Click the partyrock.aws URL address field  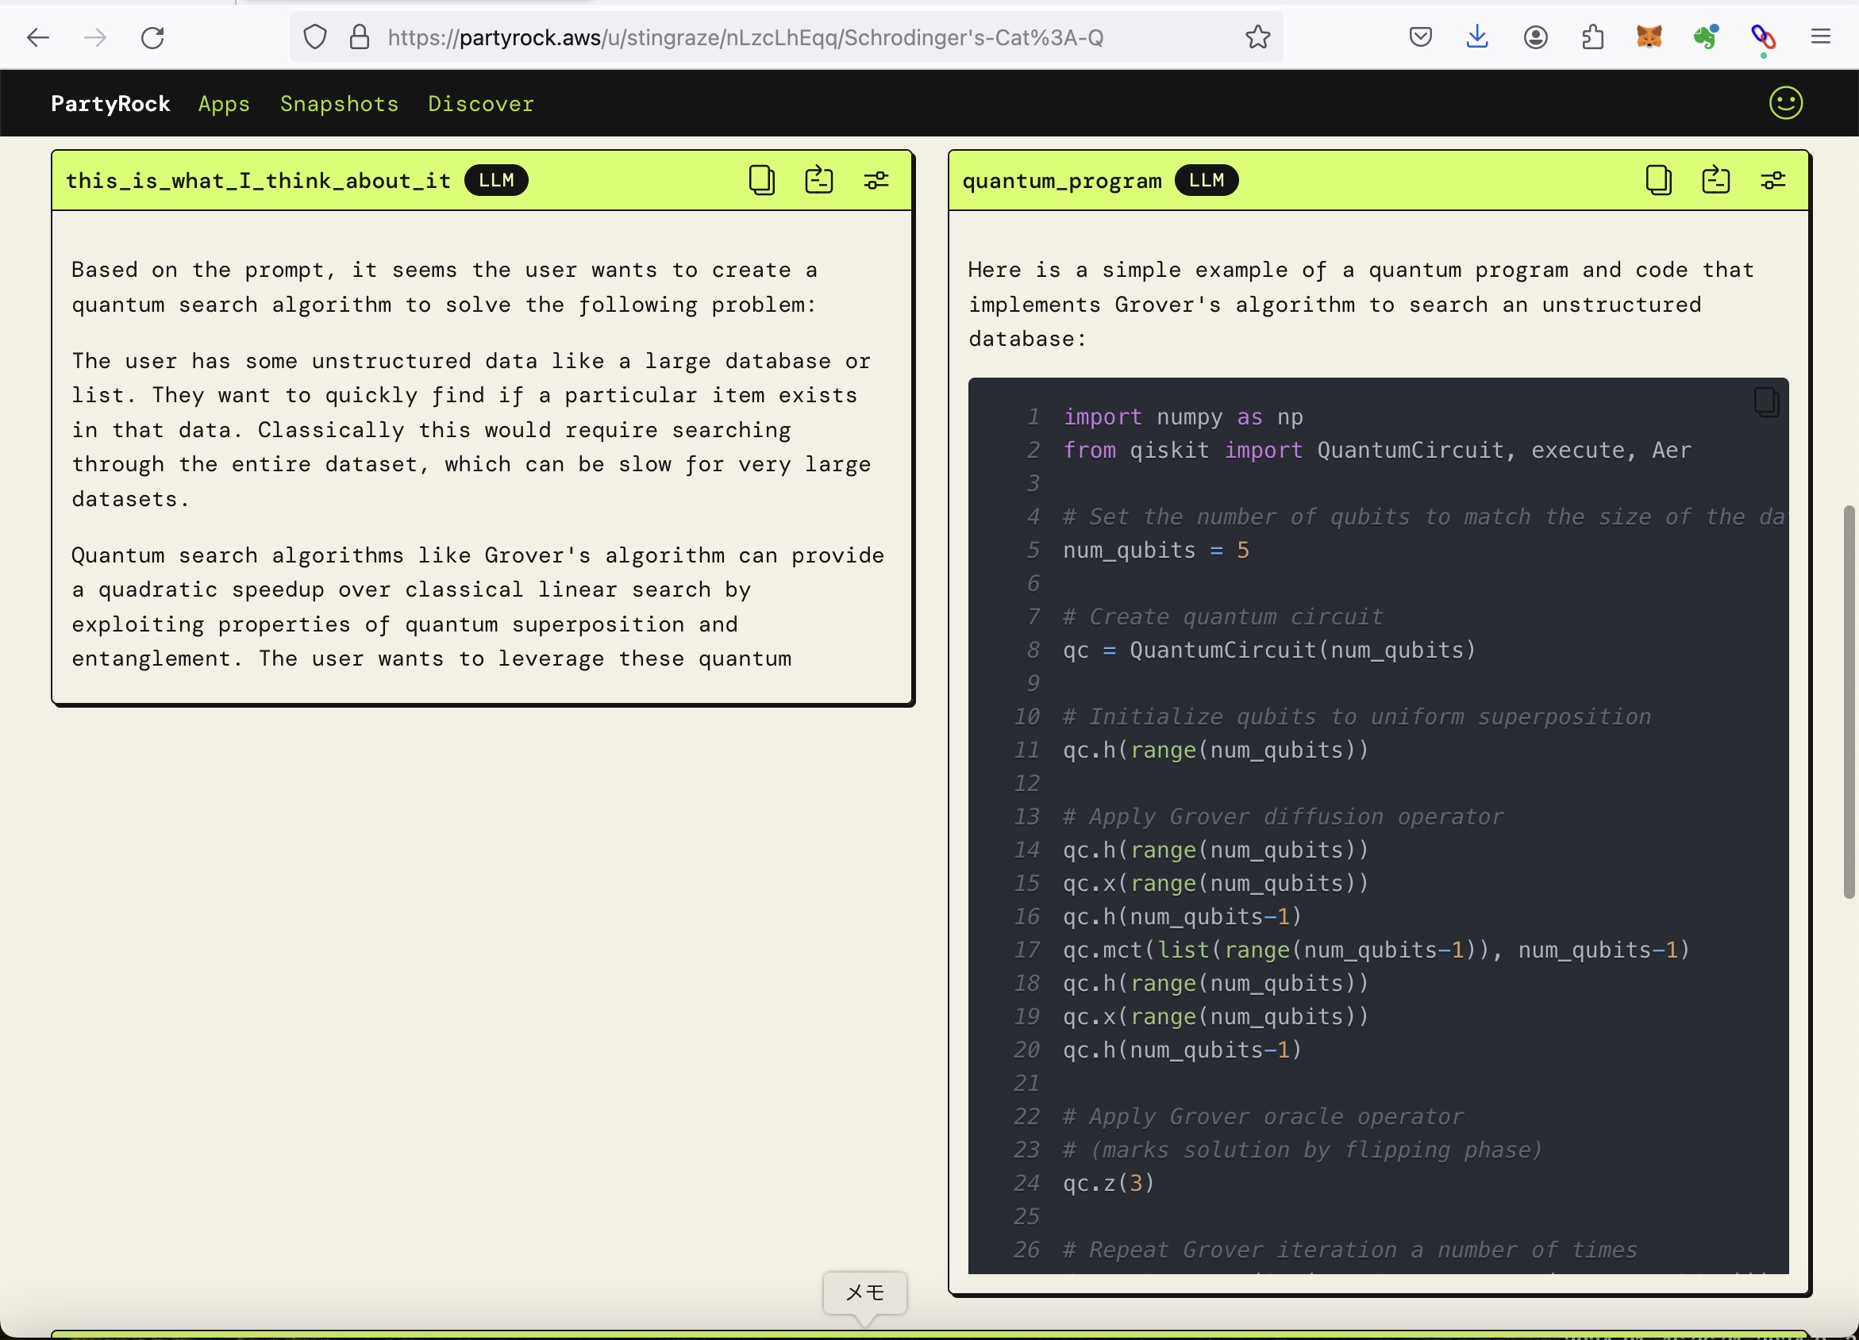click(x=745, y=37)
